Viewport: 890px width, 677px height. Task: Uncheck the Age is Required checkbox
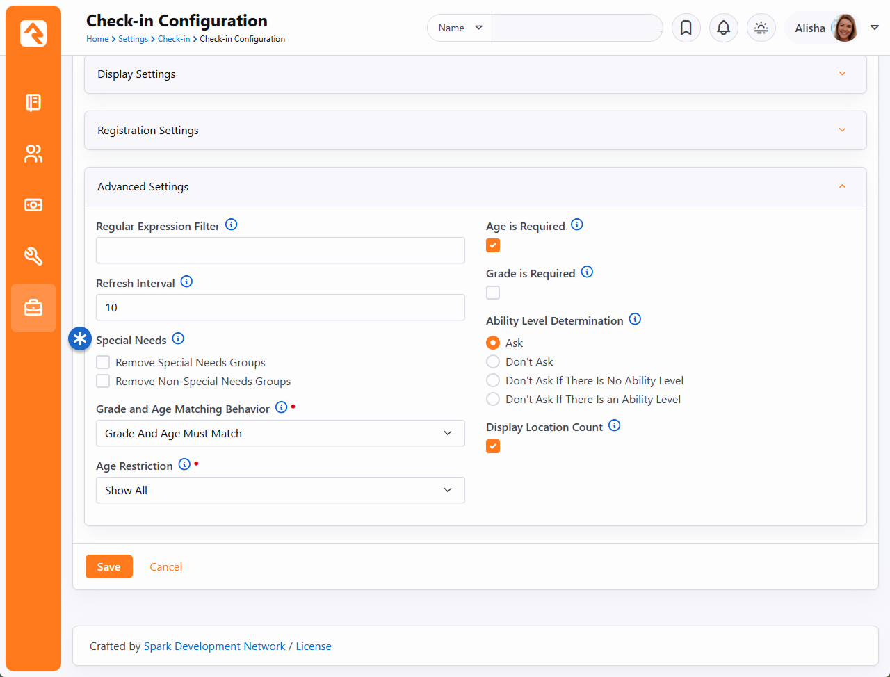493,245
